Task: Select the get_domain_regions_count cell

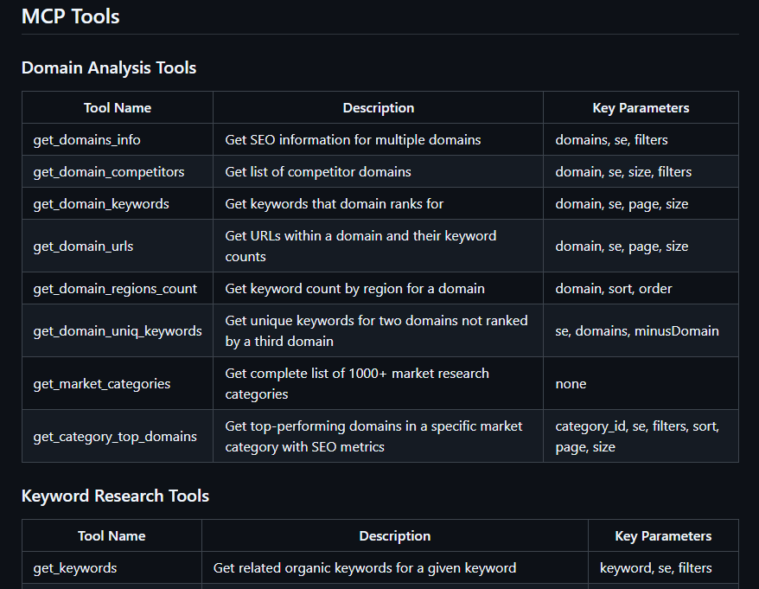Action: [x=118, y=288]
